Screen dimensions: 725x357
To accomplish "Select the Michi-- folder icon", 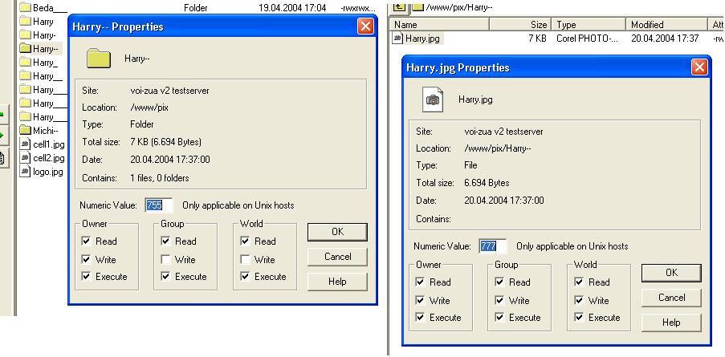I will click(25, 131).
